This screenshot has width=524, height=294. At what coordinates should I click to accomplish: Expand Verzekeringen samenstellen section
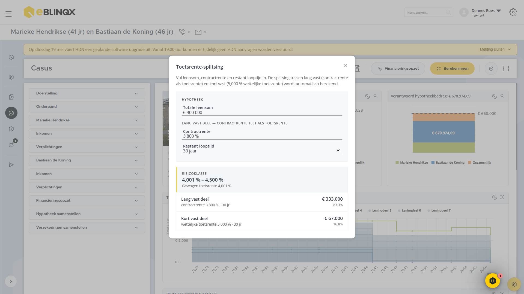[x=87, y=228]
